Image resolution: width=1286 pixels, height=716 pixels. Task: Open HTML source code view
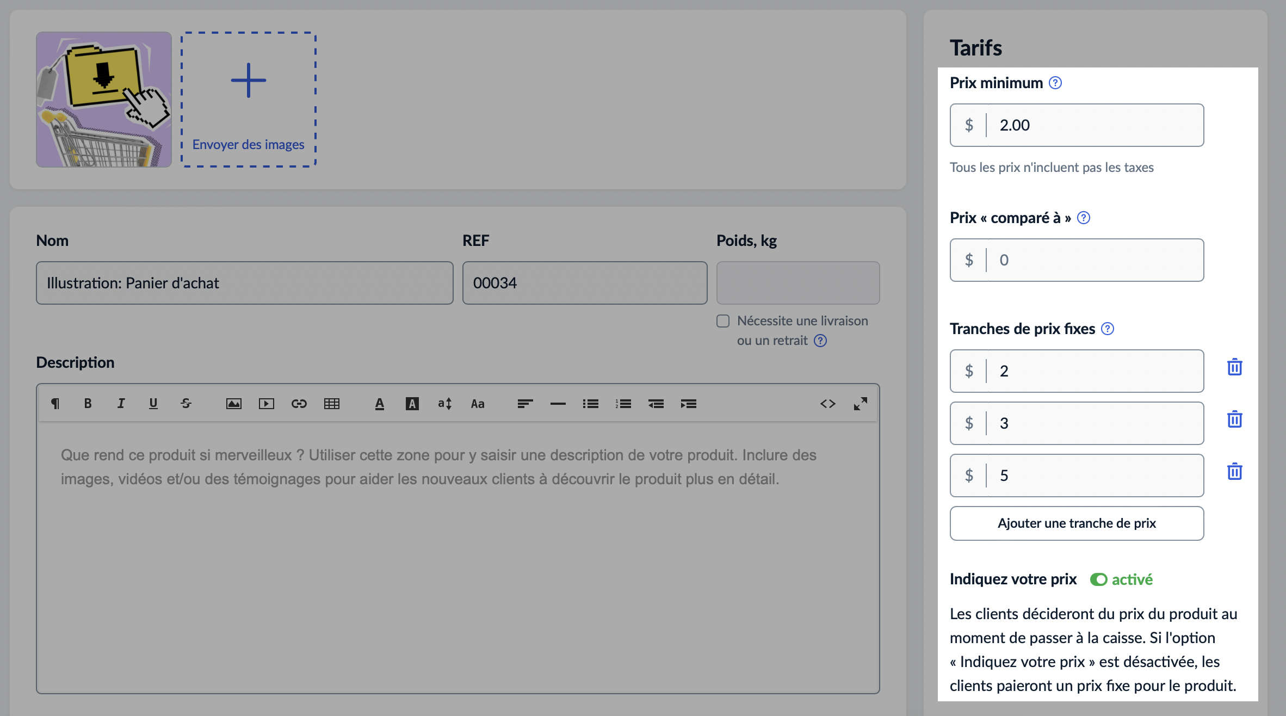point(828,404)
